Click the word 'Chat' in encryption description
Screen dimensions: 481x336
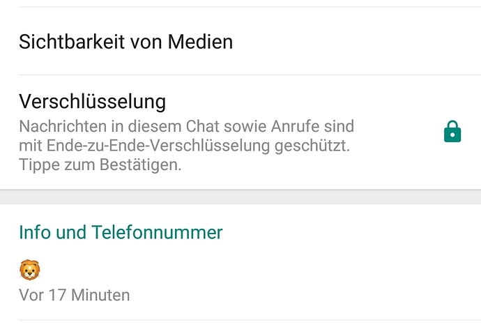[203, 126]
